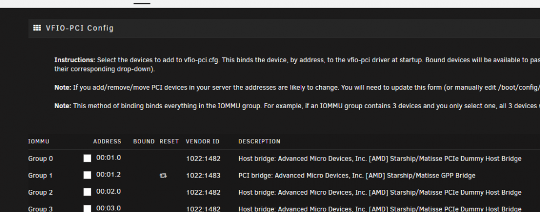This screenshot has height=212, width=540.
Task: Click the grid icon beside VFIO-PCI Config
Action: pyautogui.click(x=37, y=28)
